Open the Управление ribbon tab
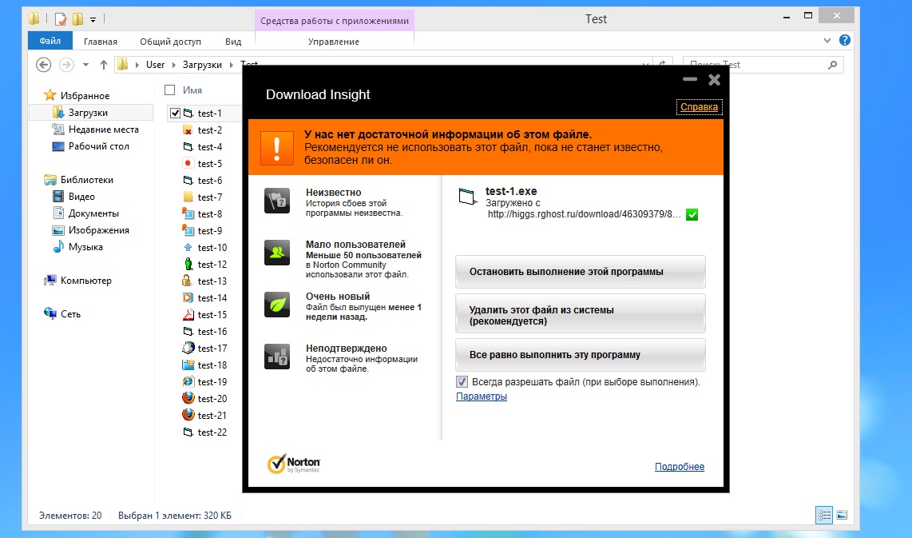Viewport: 912px width, 538px height. (333, 42)
